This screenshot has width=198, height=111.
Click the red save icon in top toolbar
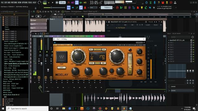coord(163,2)
